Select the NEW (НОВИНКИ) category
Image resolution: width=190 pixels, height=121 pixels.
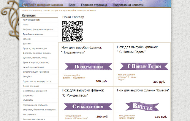[x=31, y=20]
